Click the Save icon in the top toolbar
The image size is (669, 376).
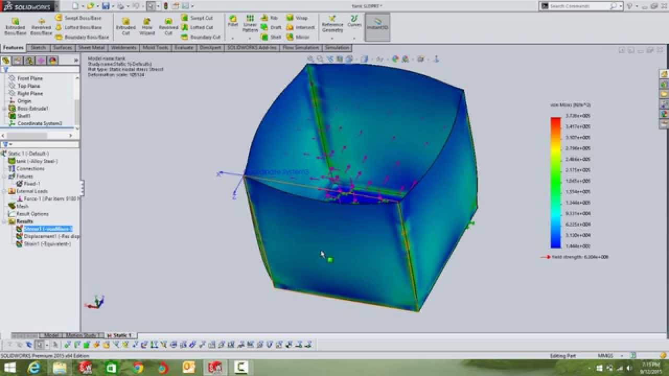point(106,6)
